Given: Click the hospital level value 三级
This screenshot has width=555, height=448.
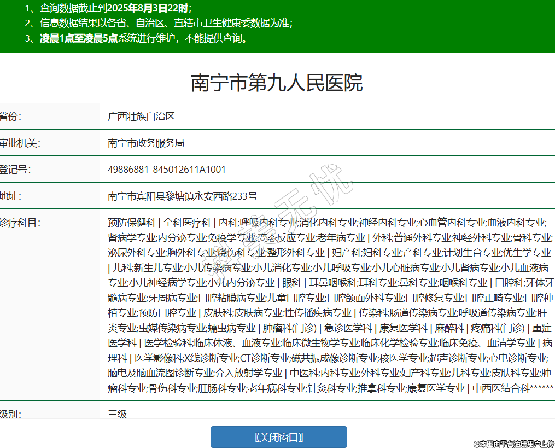Looking at the screenshot, I should 118,414.
